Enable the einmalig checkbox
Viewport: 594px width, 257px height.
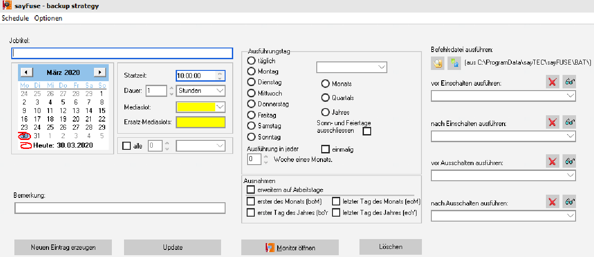325,149
